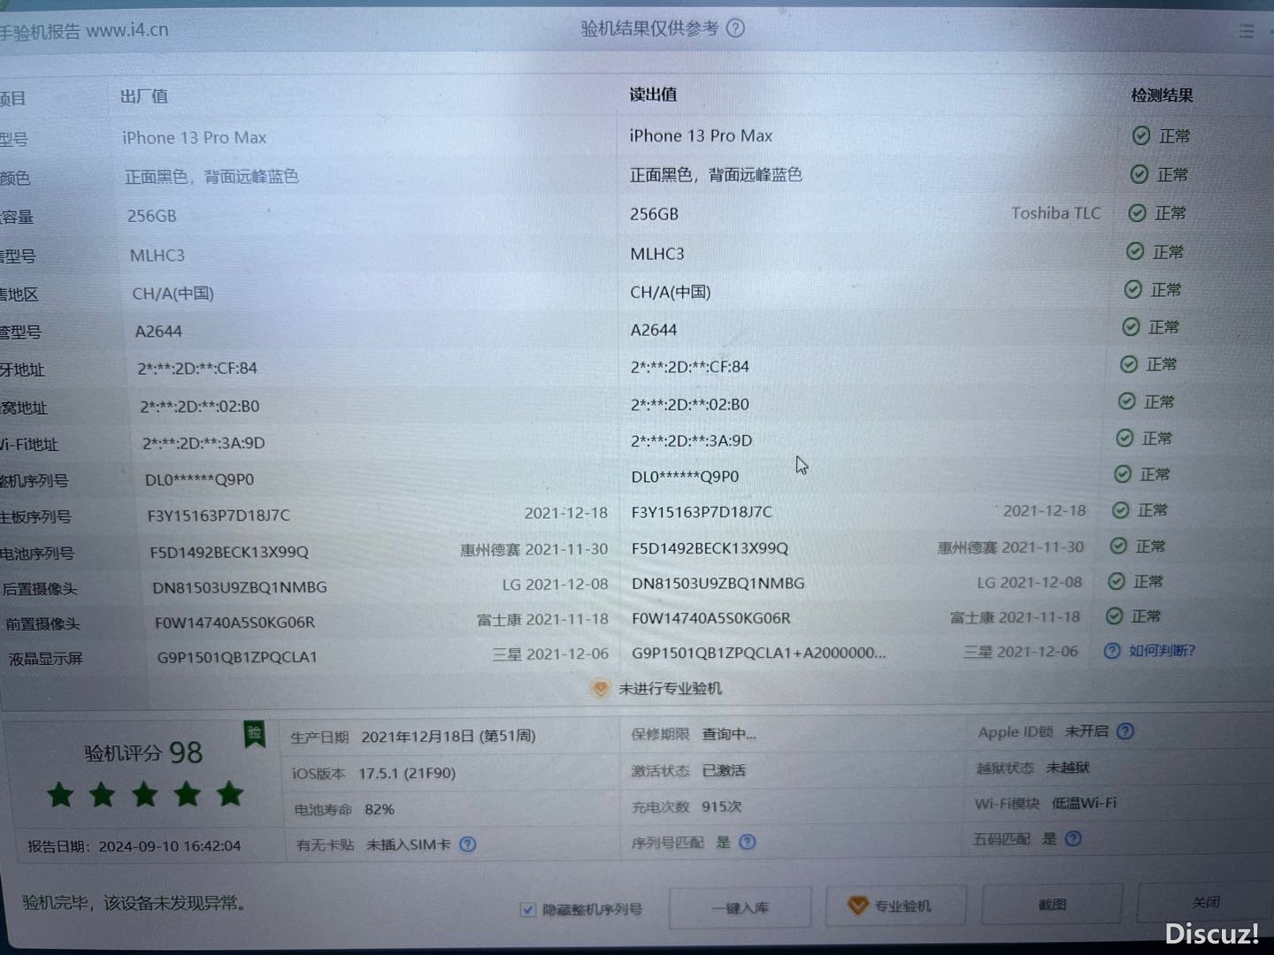Click the 验机评分 98 score

143,753
